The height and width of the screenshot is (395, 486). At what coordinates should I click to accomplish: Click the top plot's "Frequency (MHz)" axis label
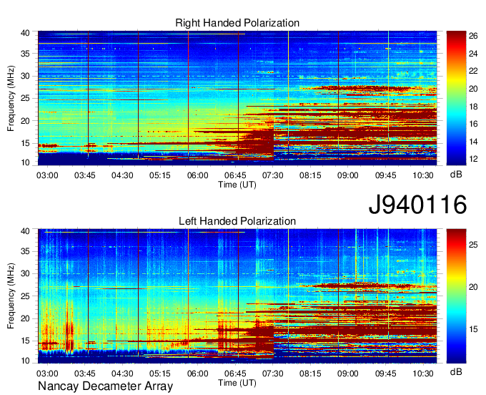click(x=11, y=98)
